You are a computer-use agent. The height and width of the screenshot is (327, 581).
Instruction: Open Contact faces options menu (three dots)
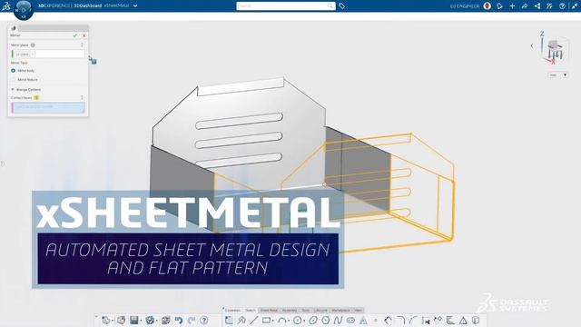[82, 98]
